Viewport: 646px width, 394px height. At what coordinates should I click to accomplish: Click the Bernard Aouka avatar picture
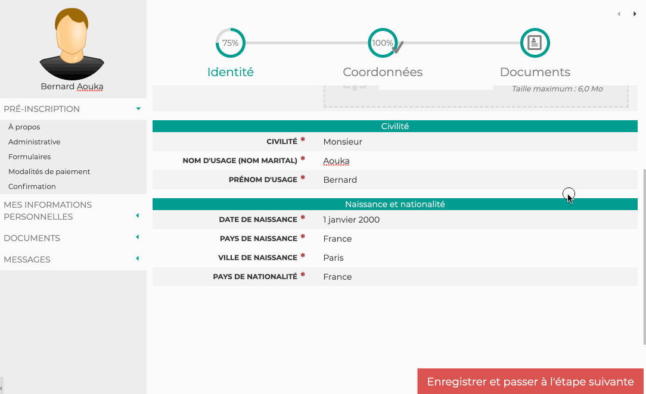(72, 44)
